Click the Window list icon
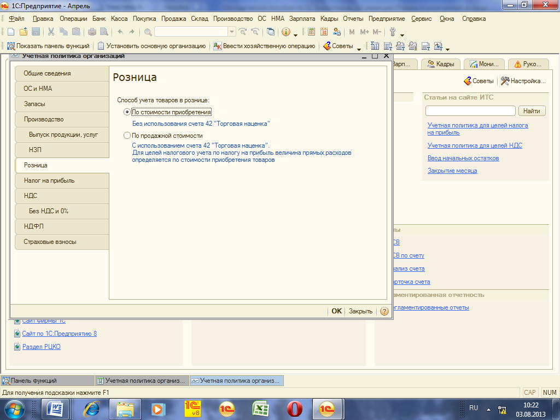560x420 pixels. click(x=271, y=32)
